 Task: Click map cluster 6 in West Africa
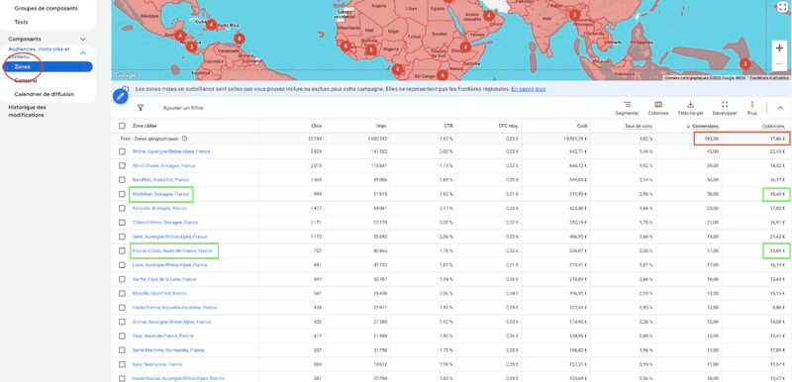346,46
